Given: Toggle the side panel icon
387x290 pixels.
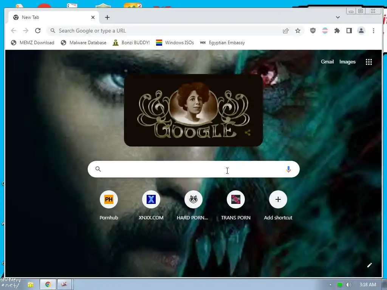Looking at the screenshot, I should click(349, 31).
